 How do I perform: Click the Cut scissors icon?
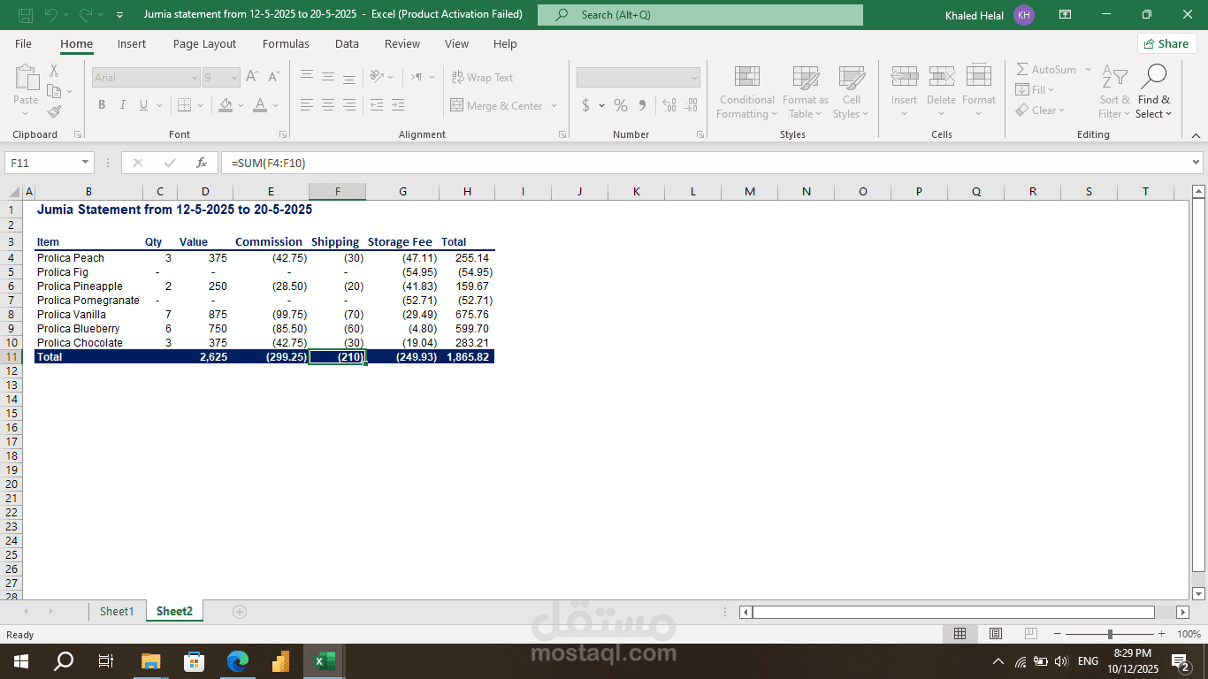pyautogui.click(x=54, y=70)
